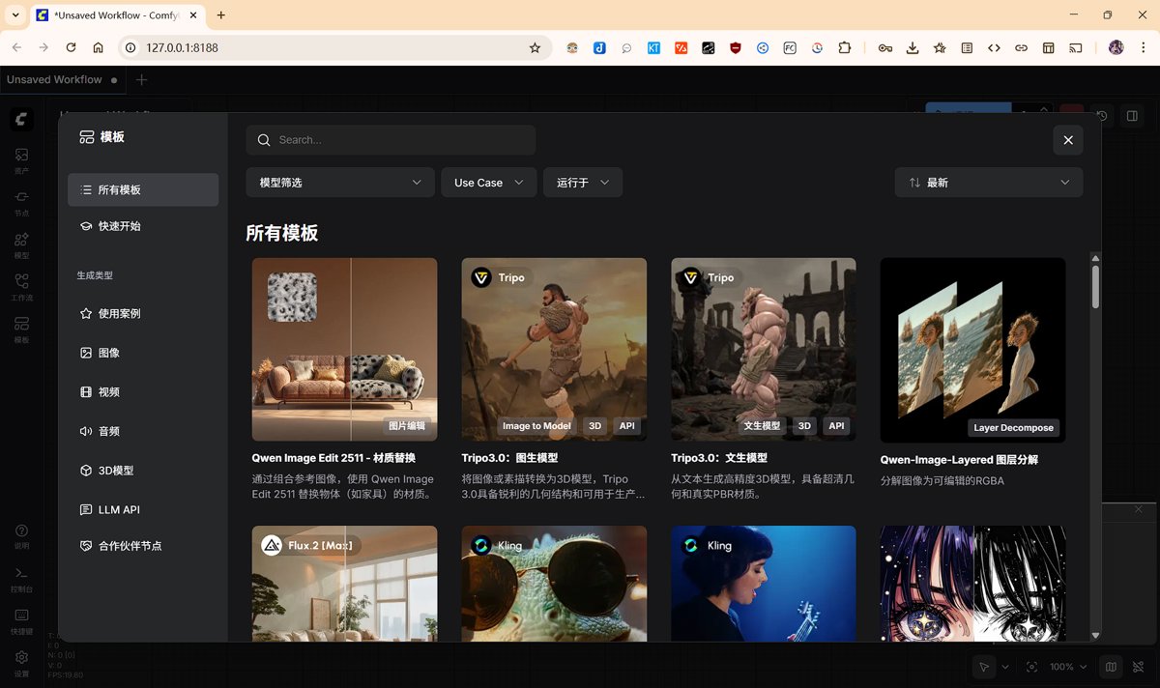Click the Layer Decompose tag
The width and height of the screenshot is (1160, 688).
click(x=1013, y=428)
